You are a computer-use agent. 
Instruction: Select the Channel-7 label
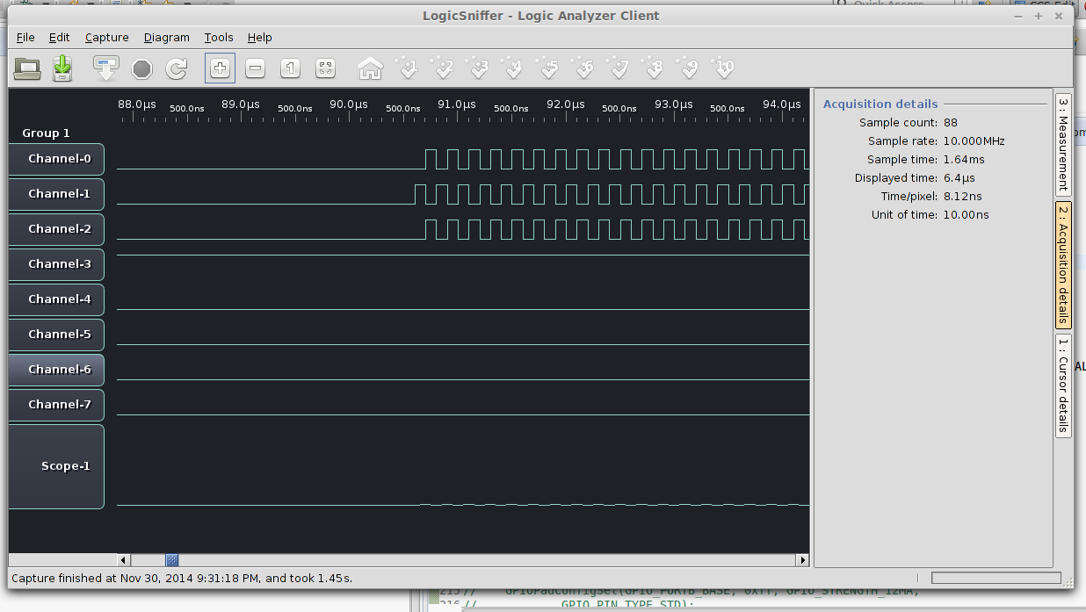pyautogui.click(x=56, y=405)
